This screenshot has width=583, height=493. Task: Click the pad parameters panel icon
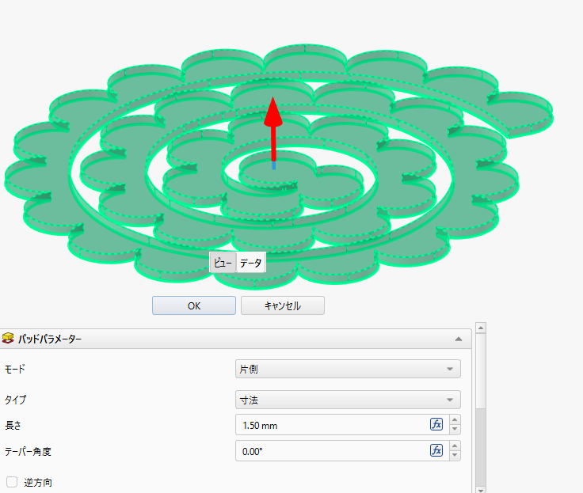point(8,339)
